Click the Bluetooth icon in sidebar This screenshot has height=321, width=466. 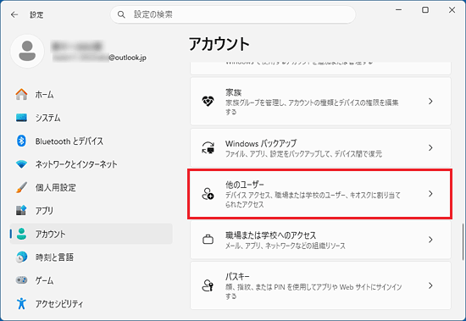(21, 141)
